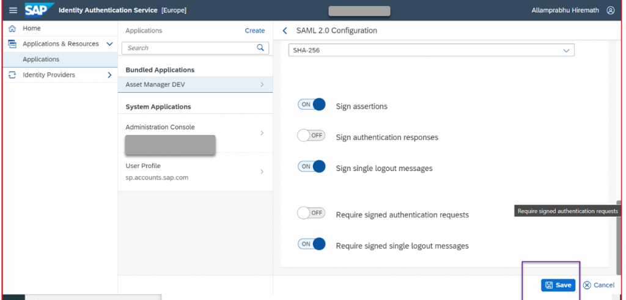Expand the Identity Providers chevron
Screen dimensions: 626x300
[109, 75]
